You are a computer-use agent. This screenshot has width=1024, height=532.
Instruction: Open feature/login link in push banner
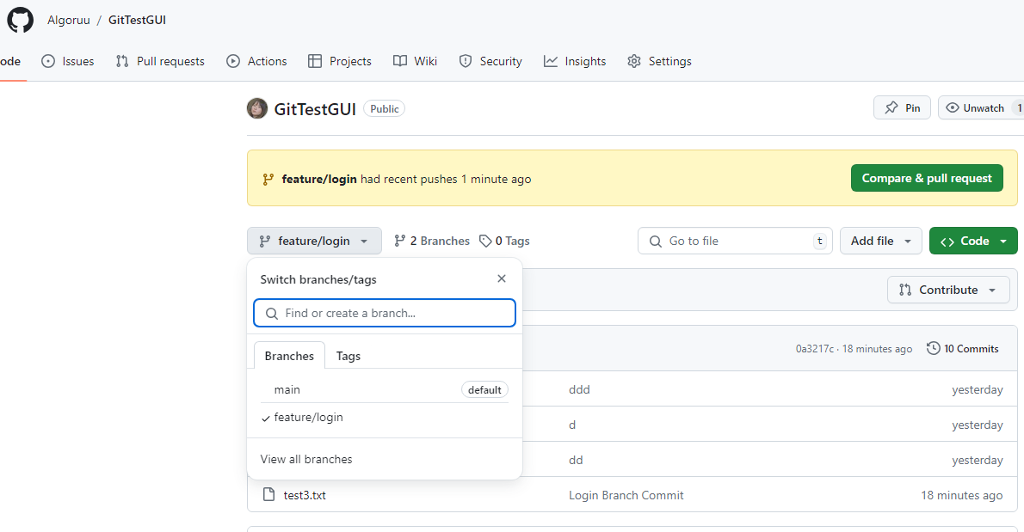pyautogui.click(x=319, y=179)
